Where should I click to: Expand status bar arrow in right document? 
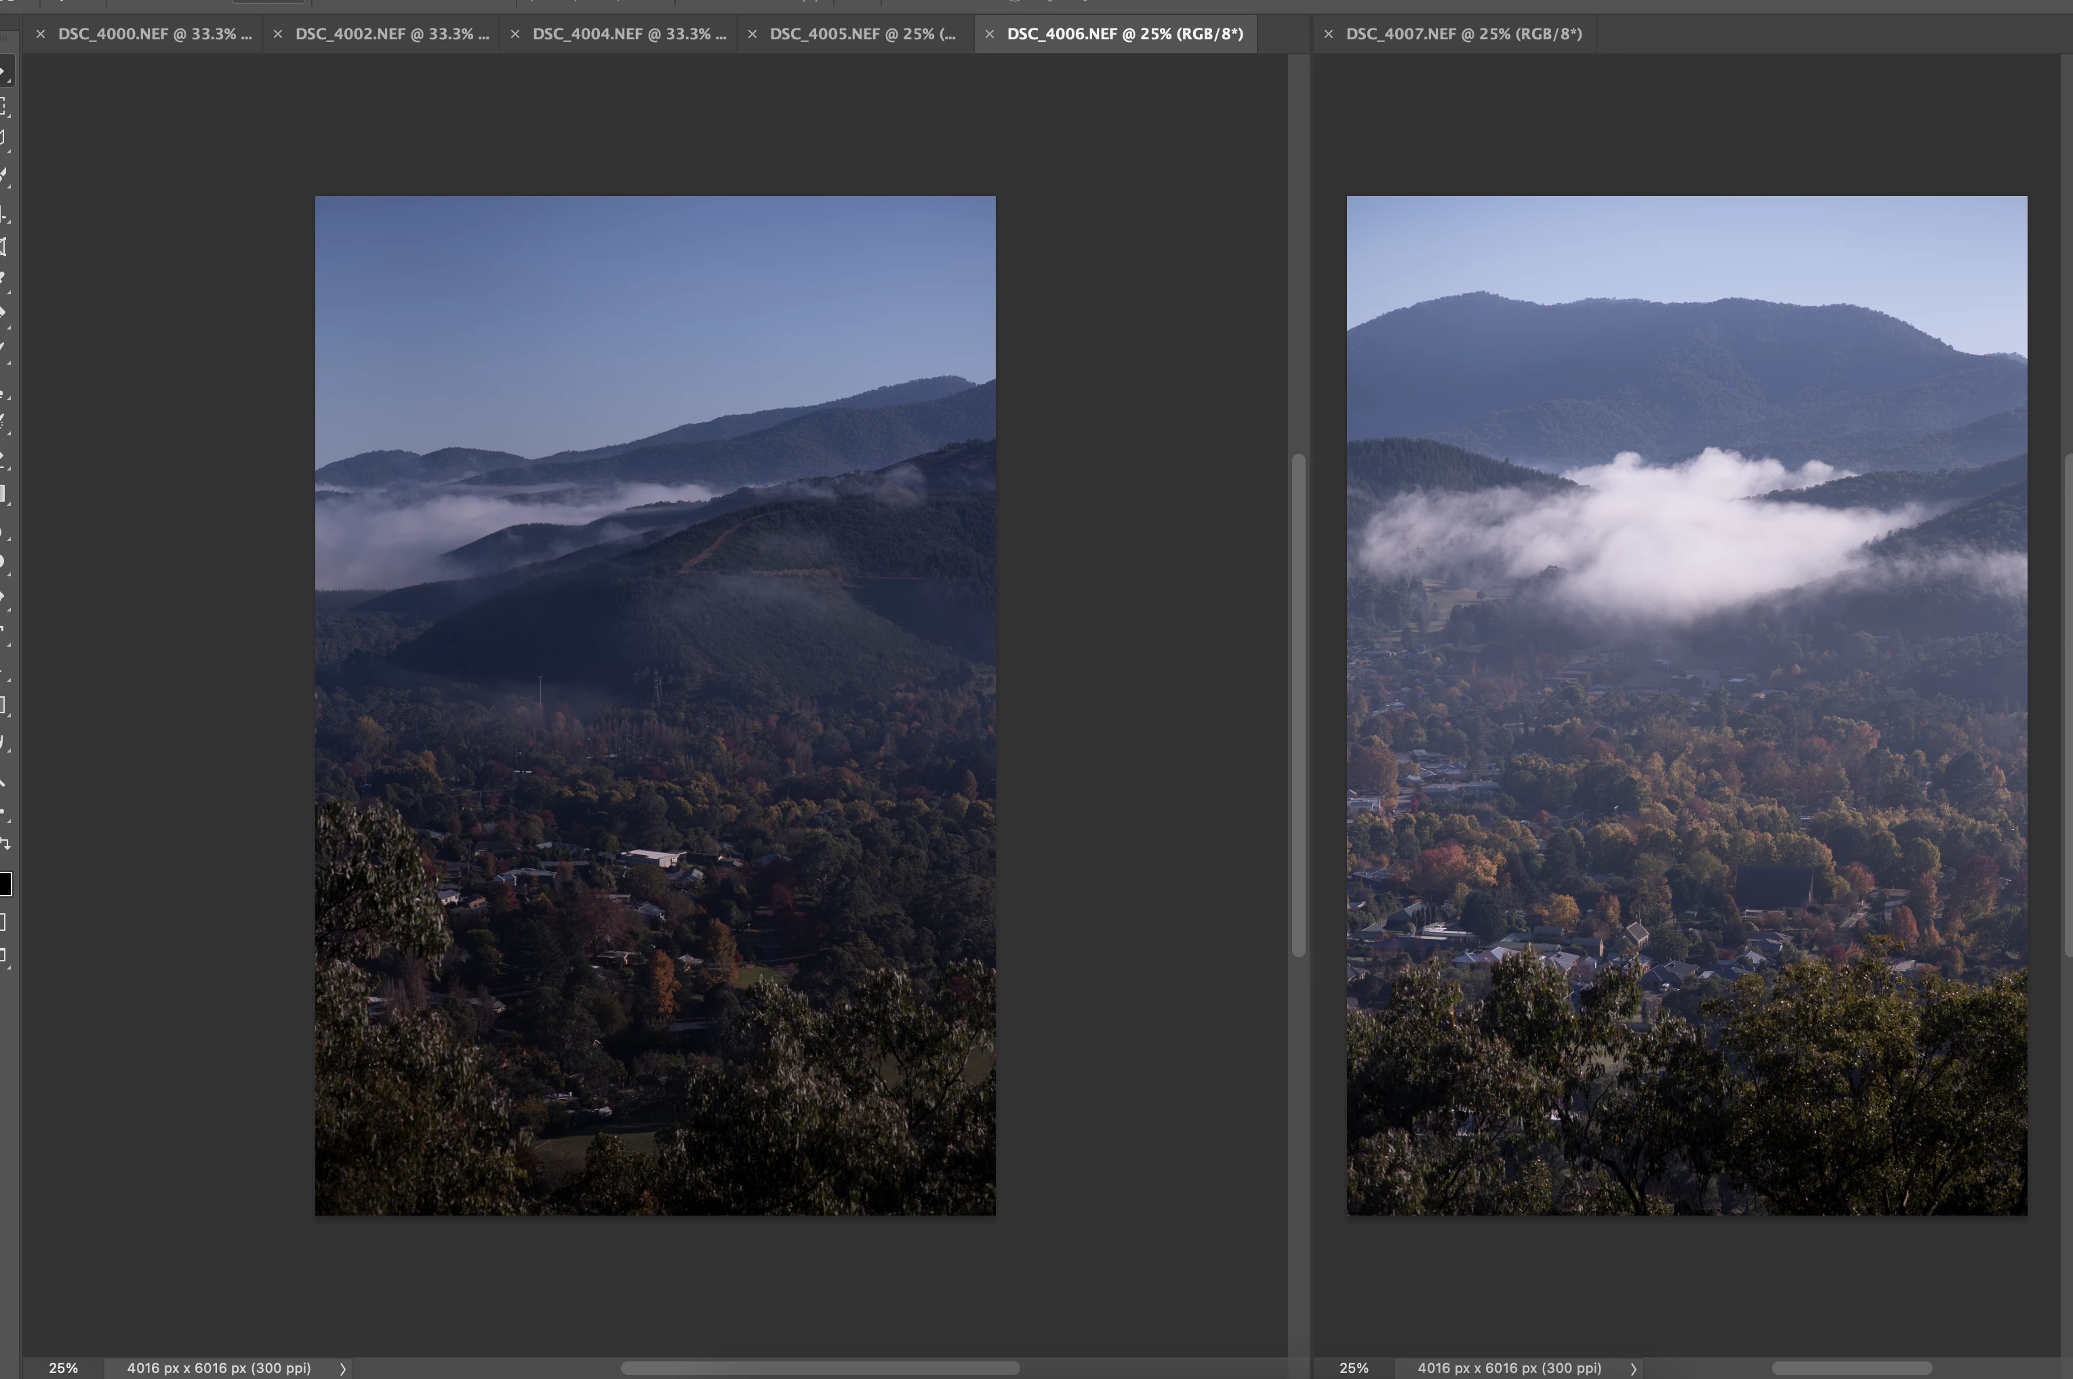1634,1368
